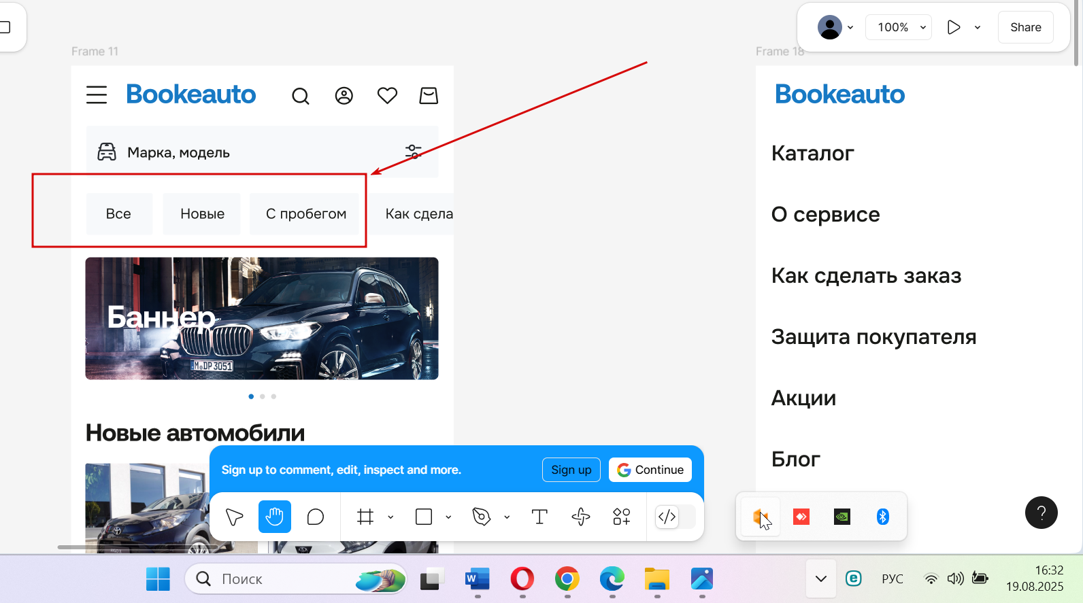
Task: Toggle Dev Mode code switch
Action: point(675,517)
